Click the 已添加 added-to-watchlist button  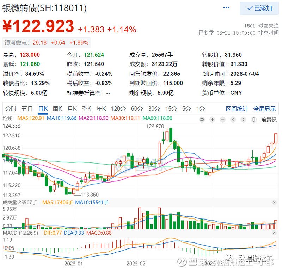(x=259, y=8)
